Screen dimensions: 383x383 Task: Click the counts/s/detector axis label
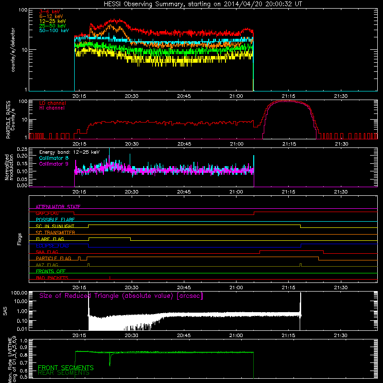(13, 50)
